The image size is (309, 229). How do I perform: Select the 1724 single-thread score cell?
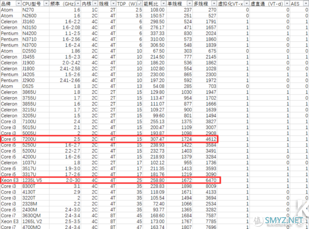[179, 139]
